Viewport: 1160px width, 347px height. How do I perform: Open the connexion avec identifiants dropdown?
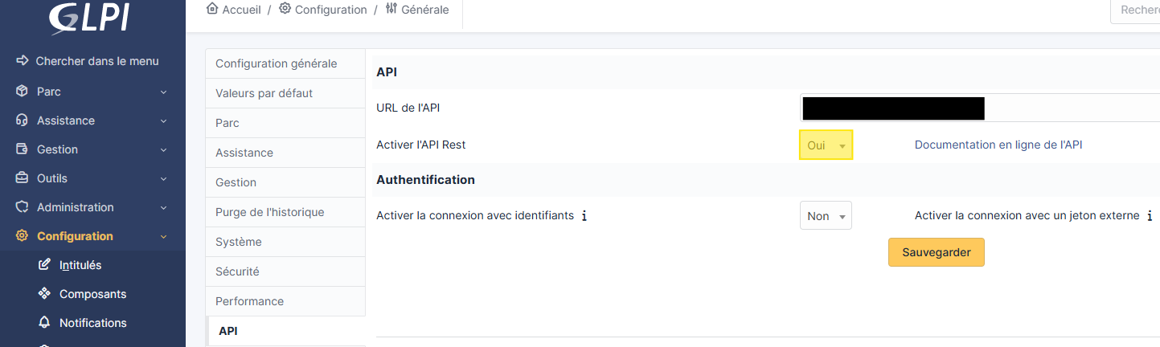(x=826, y=216)
